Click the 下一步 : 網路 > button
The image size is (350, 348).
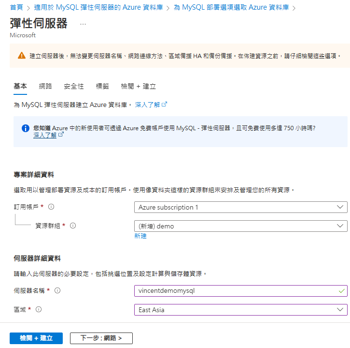click(x=101, y=338)
